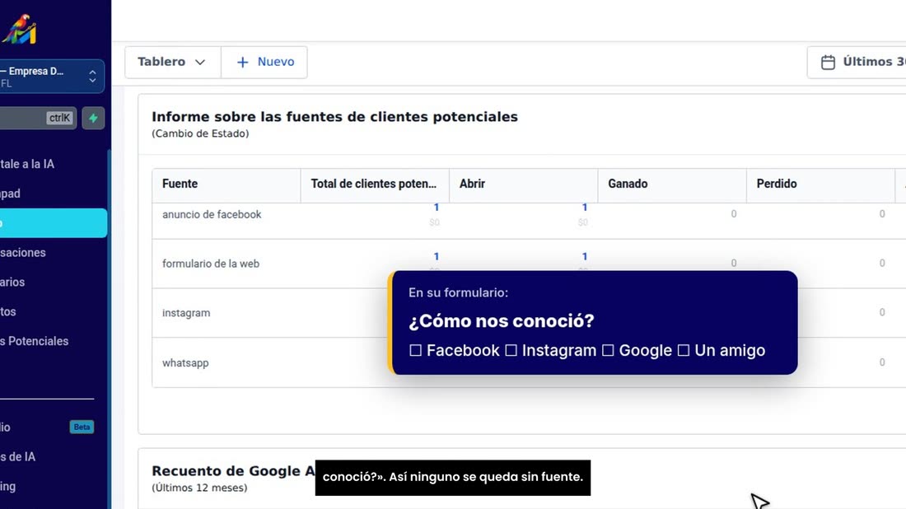Expand the Tablero dropdown
Image resolution: width=906 pixels, height=509 pixels.
172,62
